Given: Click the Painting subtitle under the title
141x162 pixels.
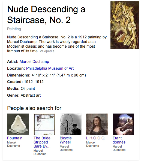Looking at the screenshot, I should point(14,29).
